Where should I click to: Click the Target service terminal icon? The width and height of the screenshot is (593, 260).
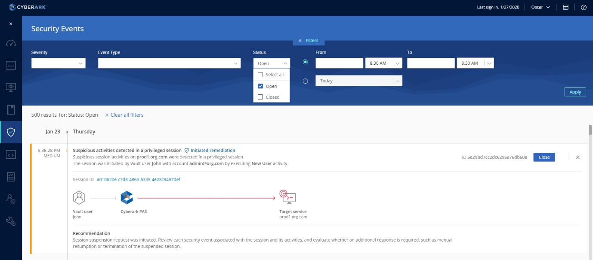click(287, 197)
